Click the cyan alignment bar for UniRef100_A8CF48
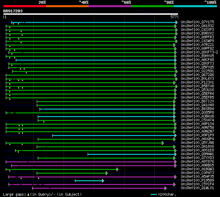220x197 pixels. coord(96,60)
